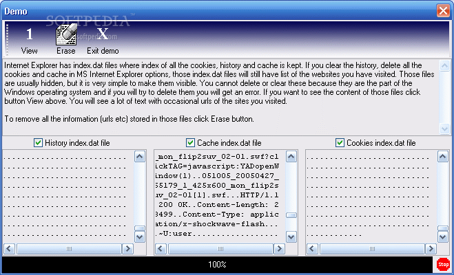Select the Erase tool icon

(66, 34)
